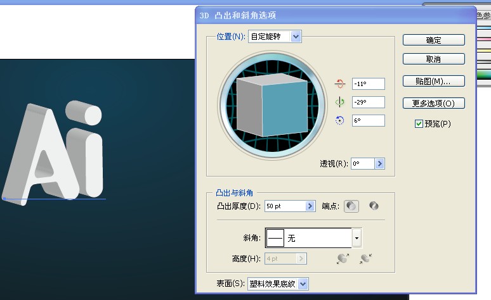Click the rotate around X axis icon
Image resolution: width=491 pixels, height=300 pixels.
[340, 84]
